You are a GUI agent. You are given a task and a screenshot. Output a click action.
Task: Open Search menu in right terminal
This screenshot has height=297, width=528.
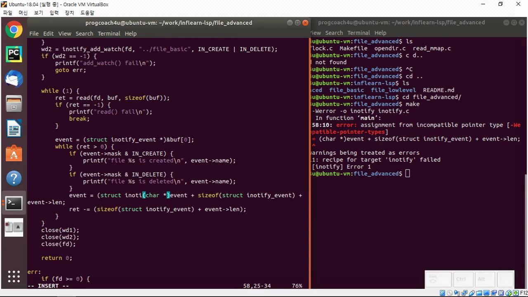click(x=334, y=33)
